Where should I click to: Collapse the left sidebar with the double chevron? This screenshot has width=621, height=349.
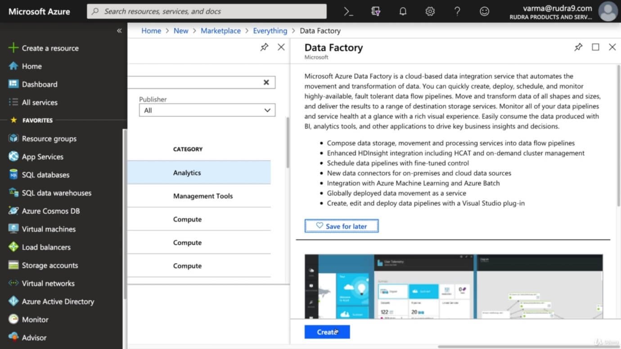coord(119,31)
